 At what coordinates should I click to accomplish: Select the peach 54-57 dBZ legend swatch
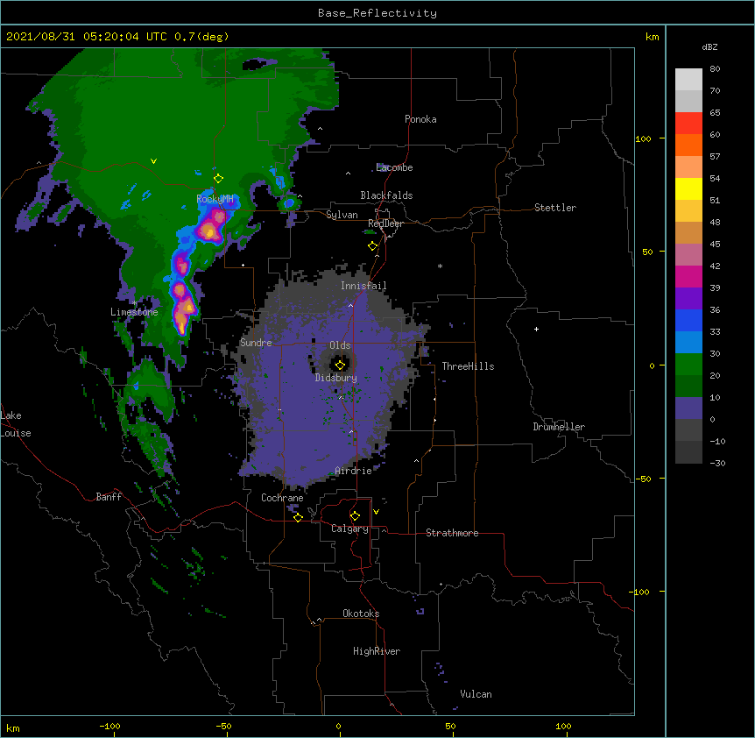pyautogui.click(x=688, y=167)
